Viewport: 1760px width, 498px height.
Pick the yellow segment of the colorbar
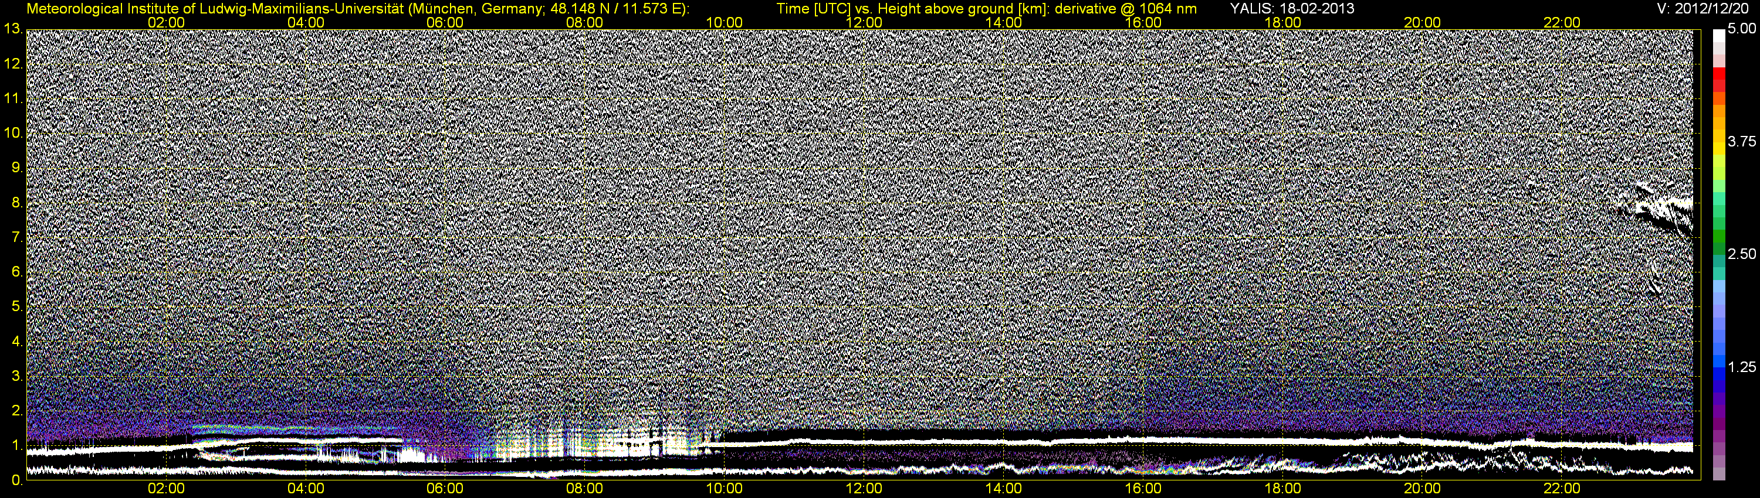1719,150
